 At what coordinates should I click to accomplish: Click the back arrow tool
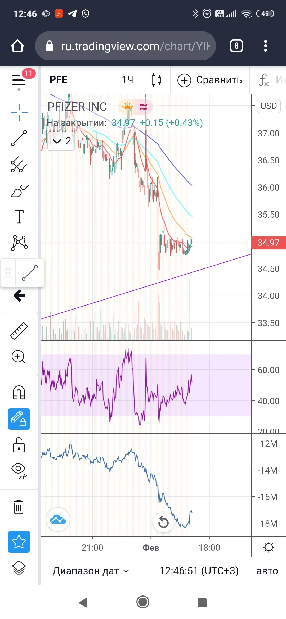tap(19, 295)
